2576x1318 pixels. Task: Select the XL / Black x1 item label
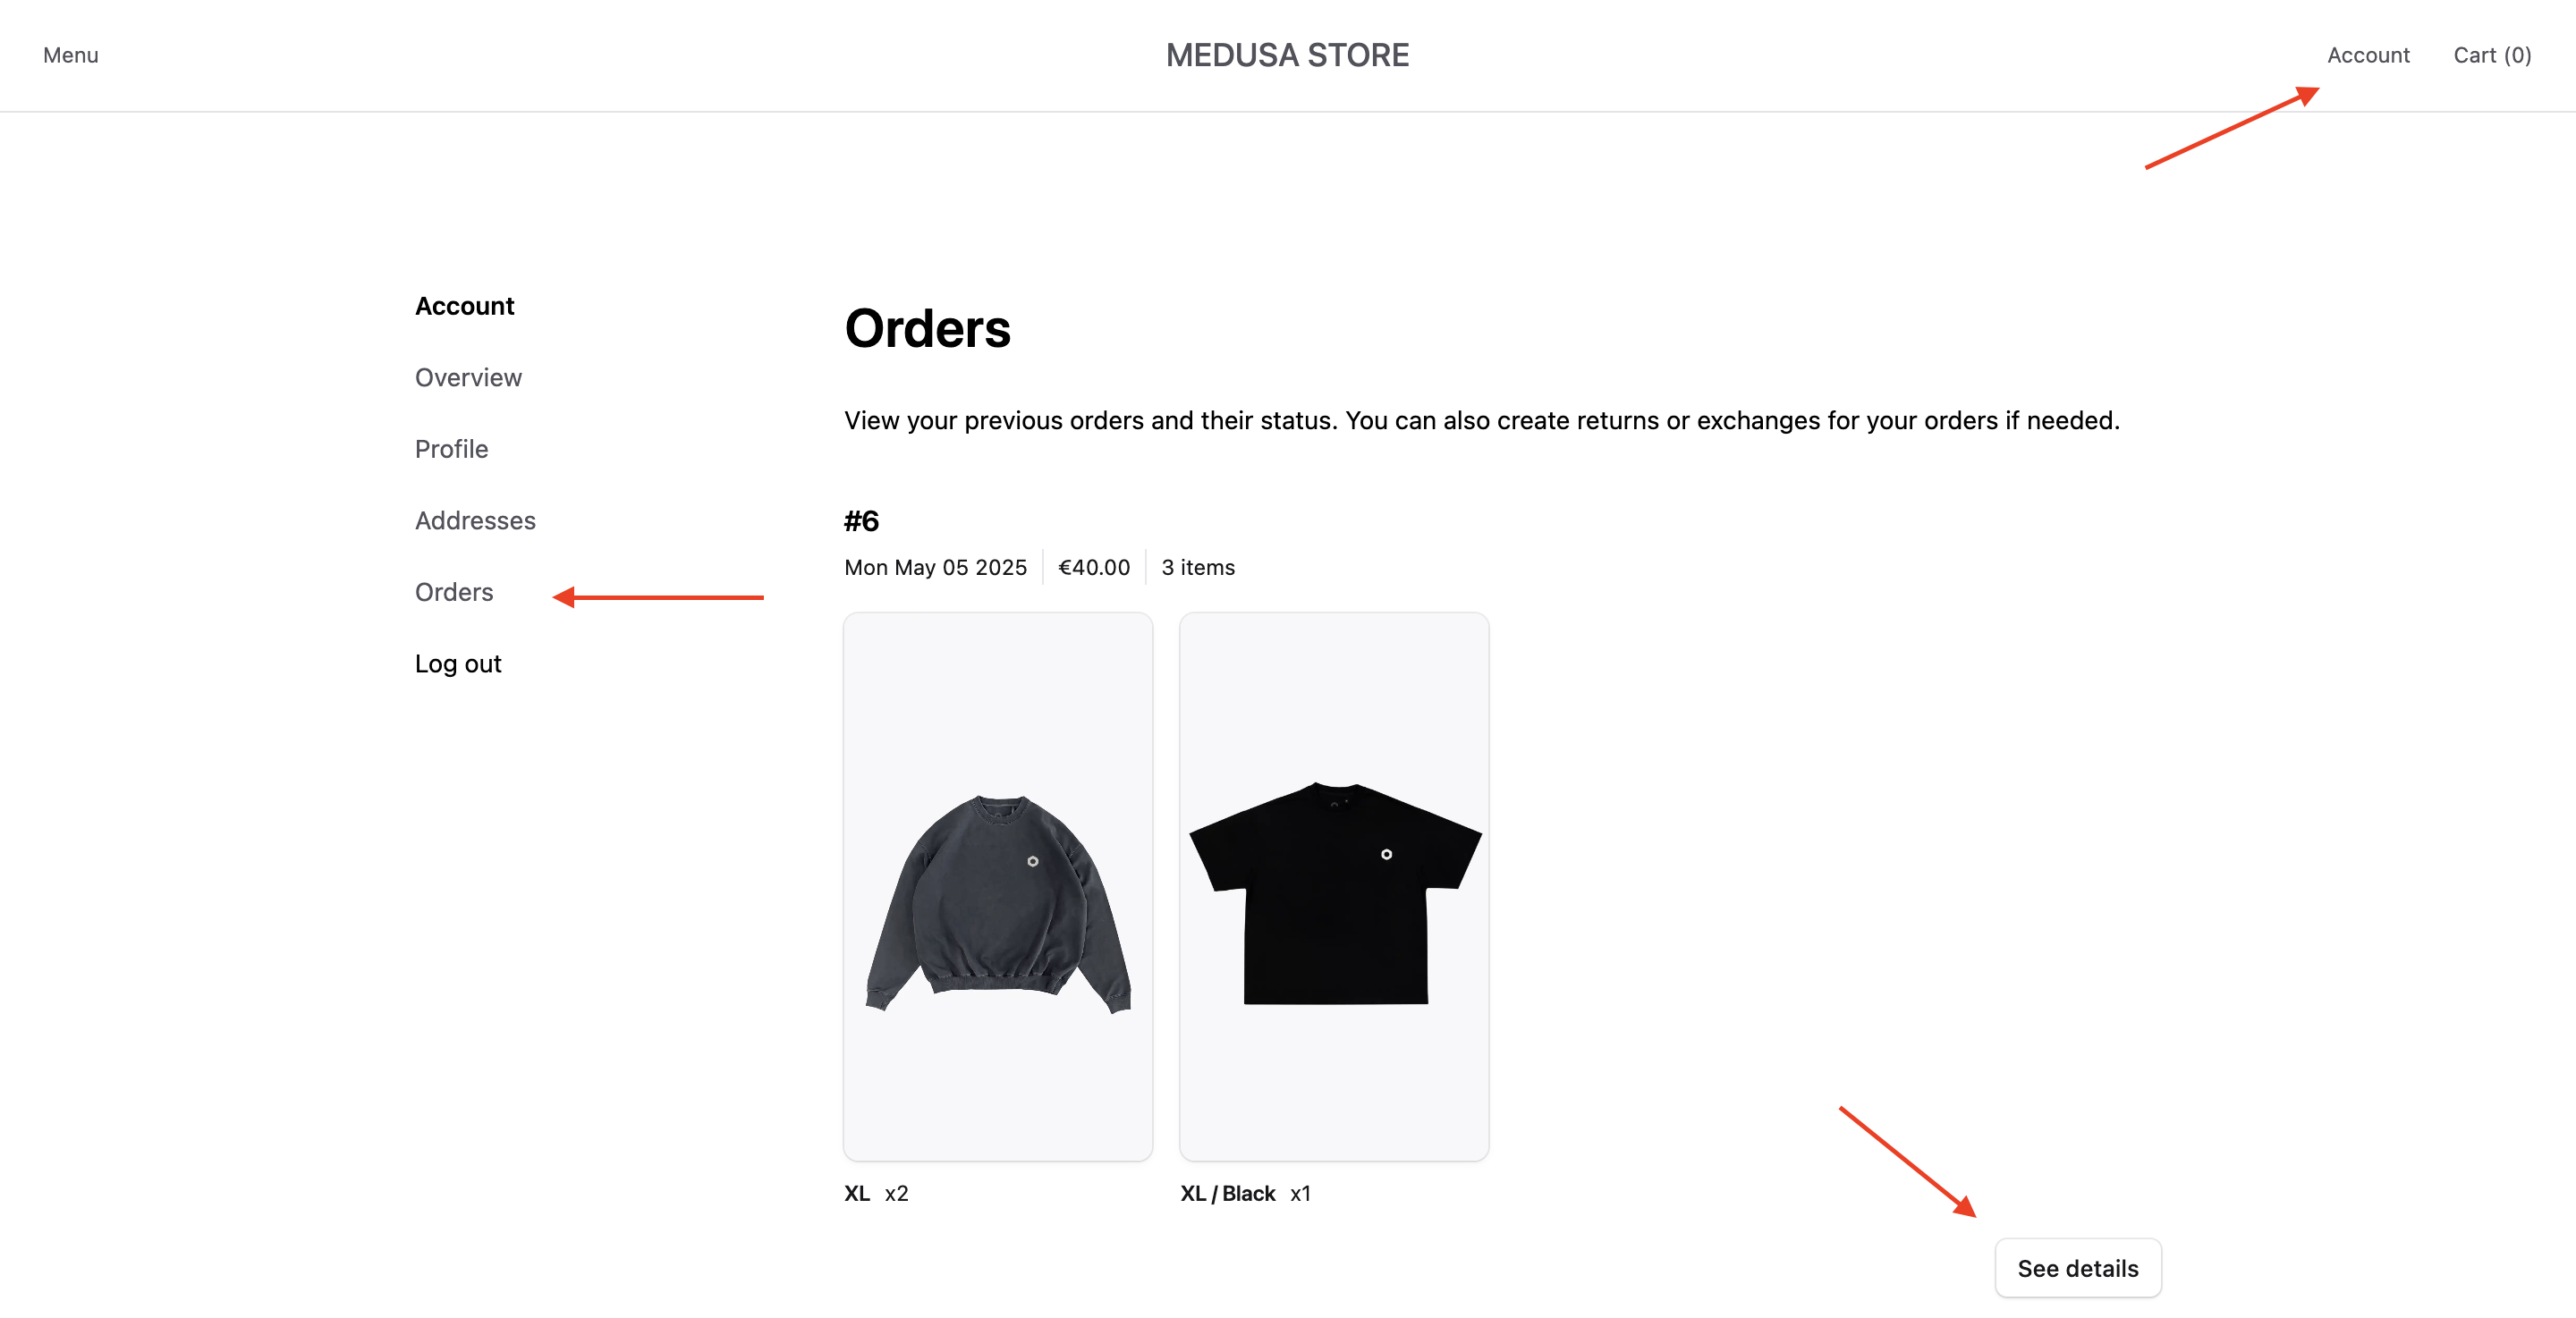click(1245, 1193)
